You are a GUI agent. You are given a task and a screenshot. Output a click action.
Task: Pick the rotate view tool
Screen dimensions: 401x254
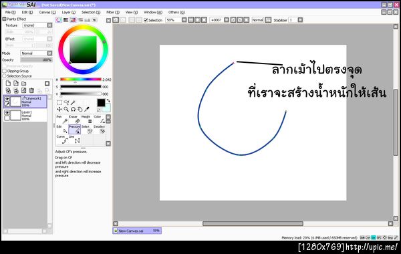(x=73, y=109)
